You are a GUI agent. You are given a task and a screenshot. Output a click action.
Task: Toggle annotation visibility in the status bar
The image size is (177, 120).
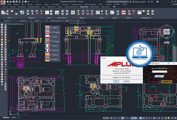(x=141, y=118)
